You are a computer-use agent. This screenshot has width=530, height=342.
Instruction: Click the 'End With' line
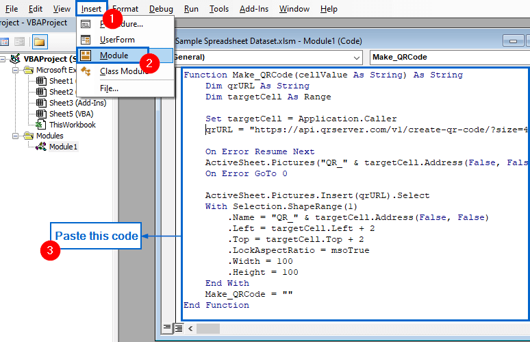tap(227, 283)
